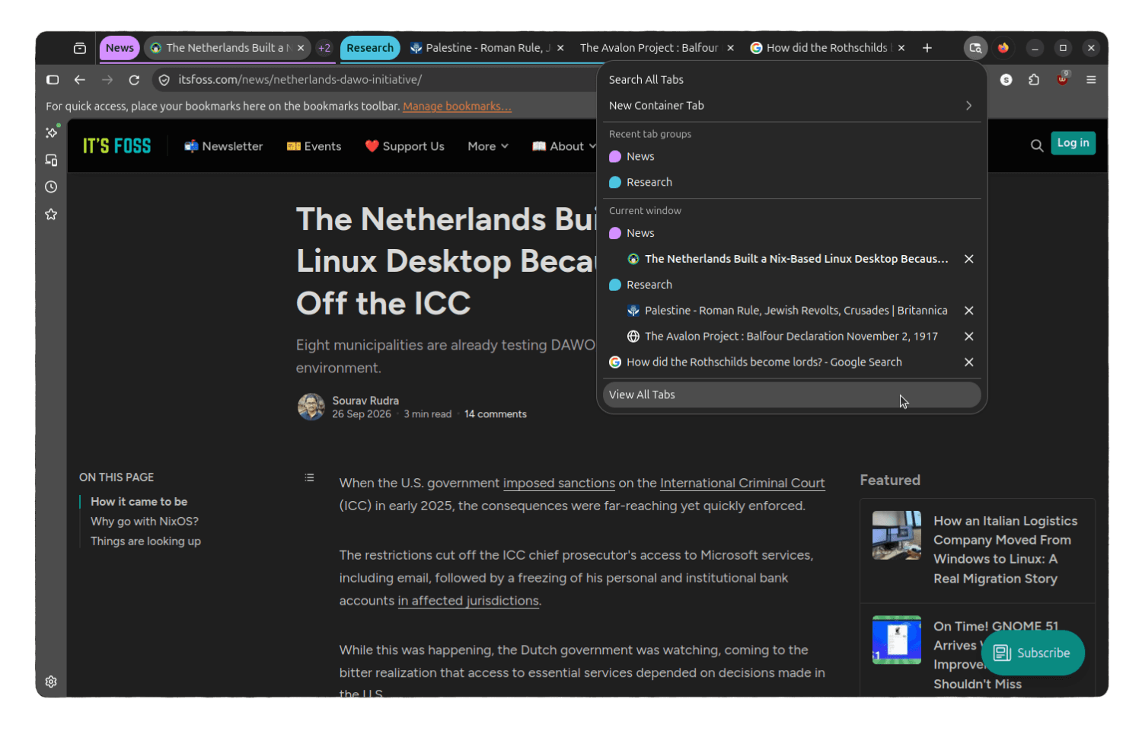Click the Firefox View icon in tab bar
The height and width of the screenshot is (731, 1142).
click(x=80, y=48)
